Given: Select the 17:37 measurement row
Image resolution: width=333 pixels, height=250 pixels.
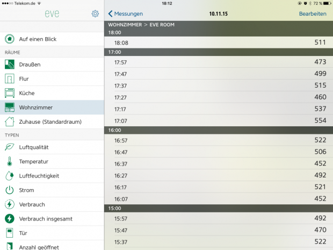Looking at the screenshot, I should [x=219, y=85].
